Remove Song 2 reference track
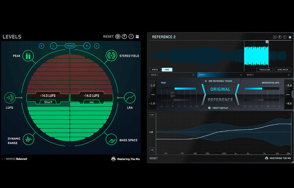 coord(241,75)
